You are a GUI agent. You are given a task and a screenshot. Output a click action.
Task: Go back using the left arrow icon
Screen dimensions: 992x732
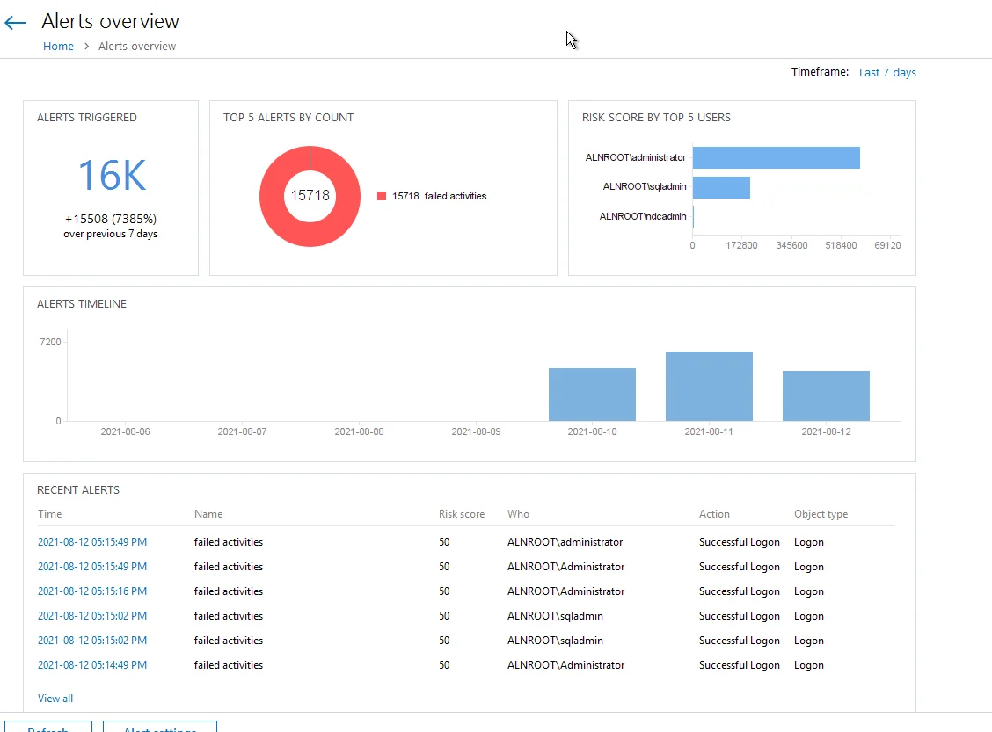point(15,24)
